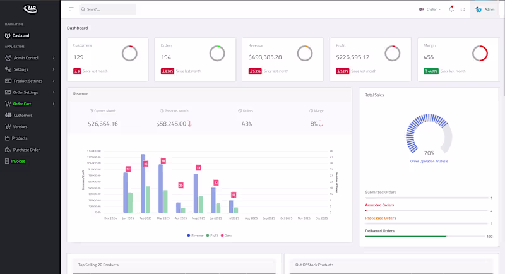Go to Products in sidebar
Screen dimensions: 505x274
20,138
